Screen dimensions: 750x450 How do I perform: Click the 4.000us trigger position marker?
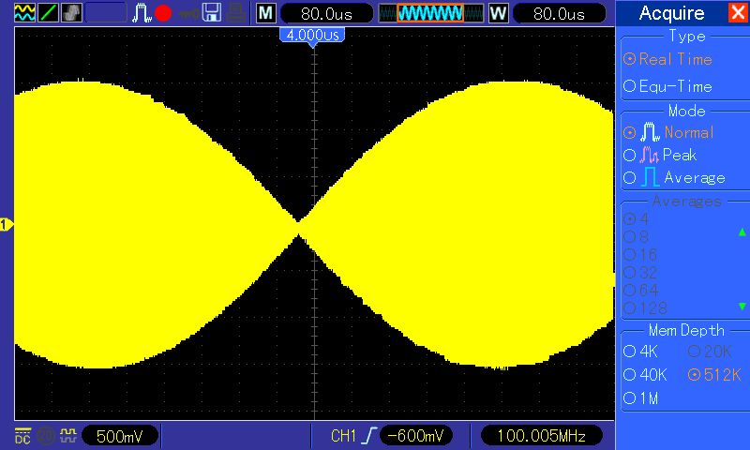[313, 37]
